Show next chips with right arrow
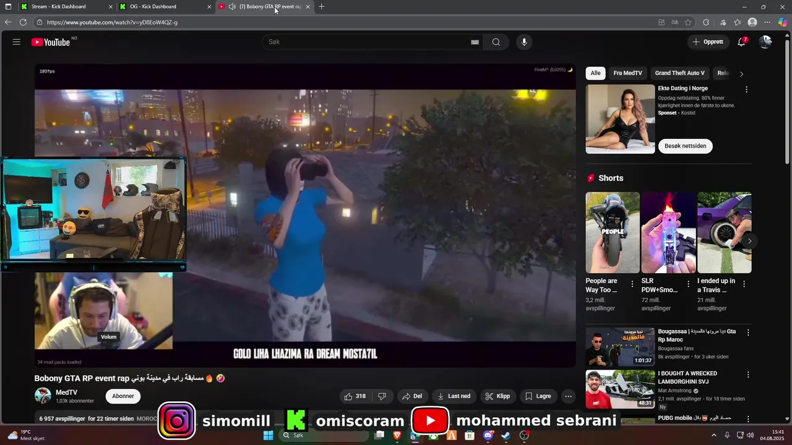 [741, 74]
